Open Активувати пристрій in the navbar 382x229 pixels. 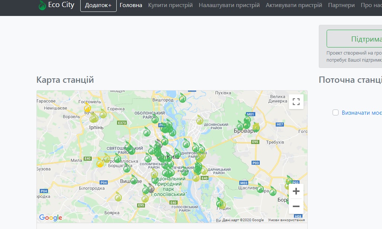pyautogui.click(x=294, y=6)
